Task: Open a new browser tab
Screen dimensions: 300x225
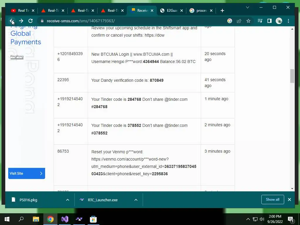Action: point(222,11)
